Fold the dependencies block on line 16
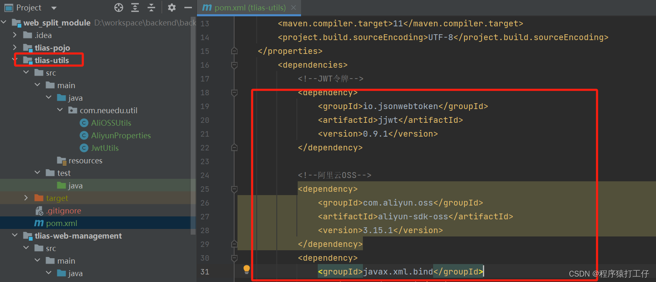Screen dimensions: 656x282 coord(234,65)
